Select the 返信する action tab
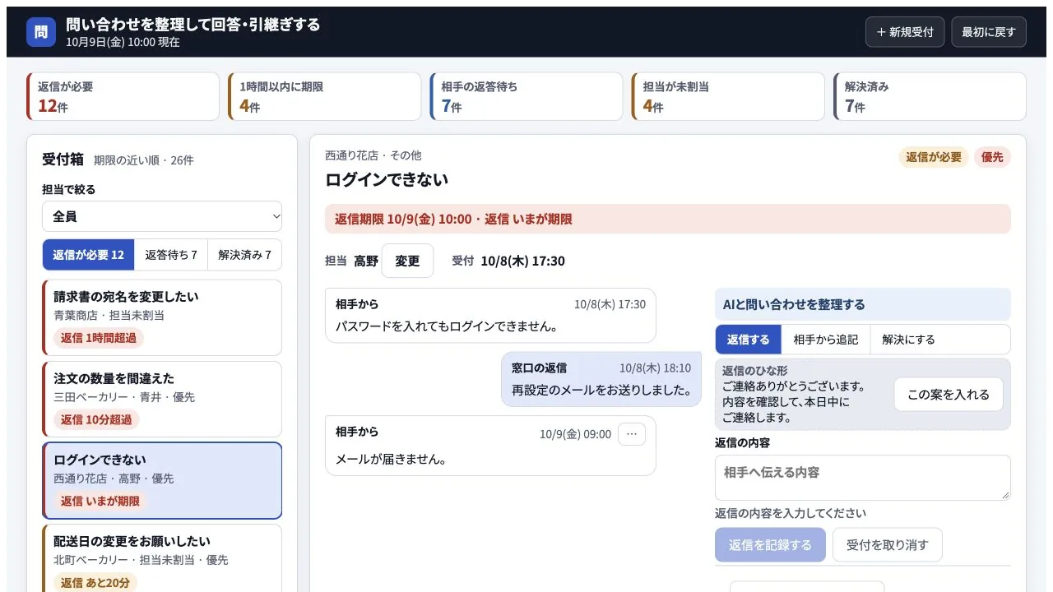 pyautogui.click(x=749, y=340)
